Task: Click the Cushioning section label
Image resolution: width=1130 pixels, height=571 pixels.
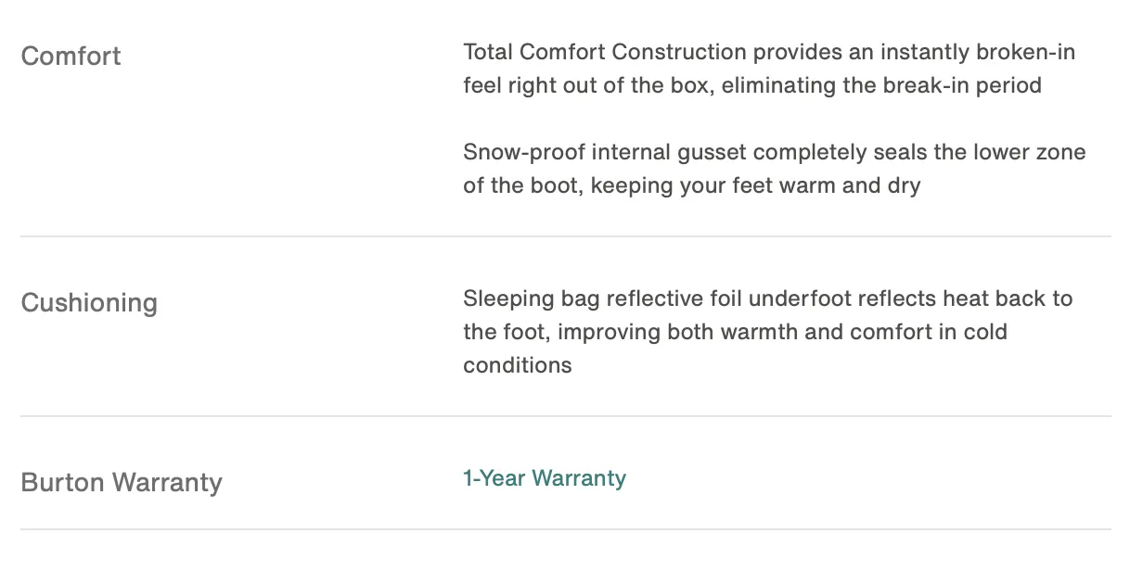Action: [x=89, y=303]
